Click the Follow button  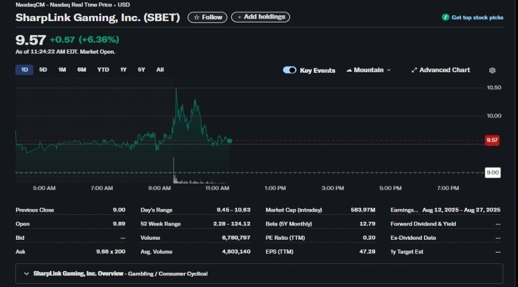207,17
